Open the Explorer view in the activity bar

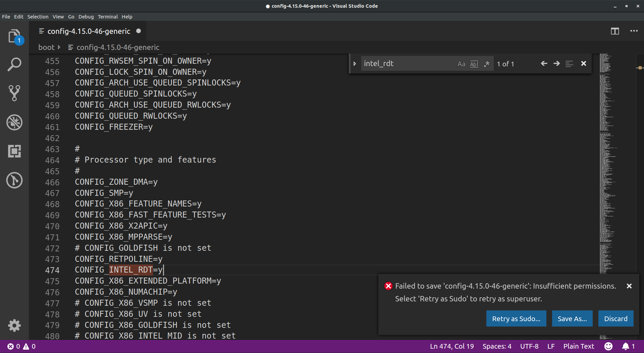tap(14, 36)
